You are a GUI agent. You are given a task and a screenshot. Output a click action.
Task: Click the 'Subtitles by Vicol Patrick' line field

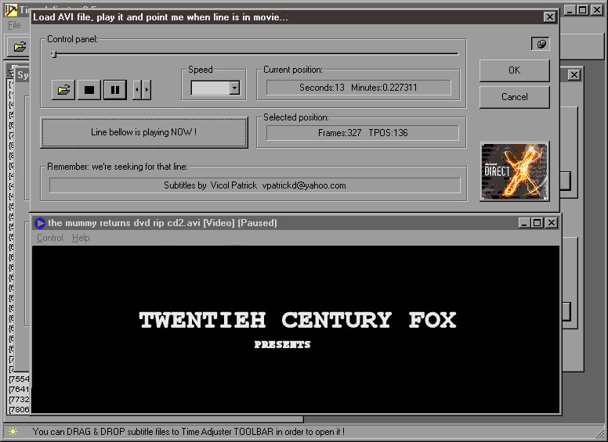pyautogui.click(x=255, y=185)
